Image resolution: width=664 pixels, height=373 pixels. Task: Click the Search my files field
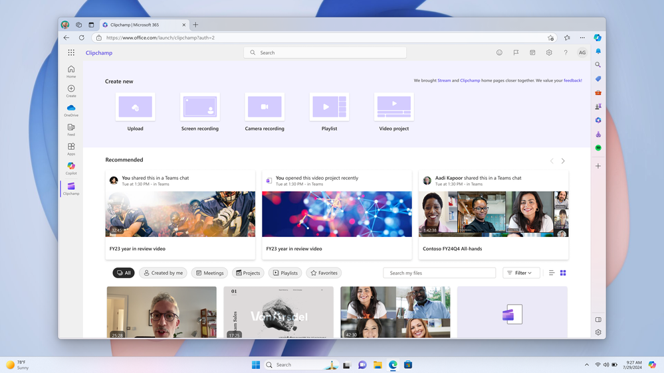(439, 273)
